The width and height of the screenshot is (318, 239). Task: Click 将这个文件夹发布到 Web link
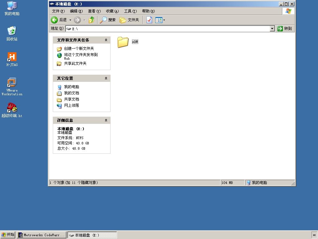tap(81, 56)
